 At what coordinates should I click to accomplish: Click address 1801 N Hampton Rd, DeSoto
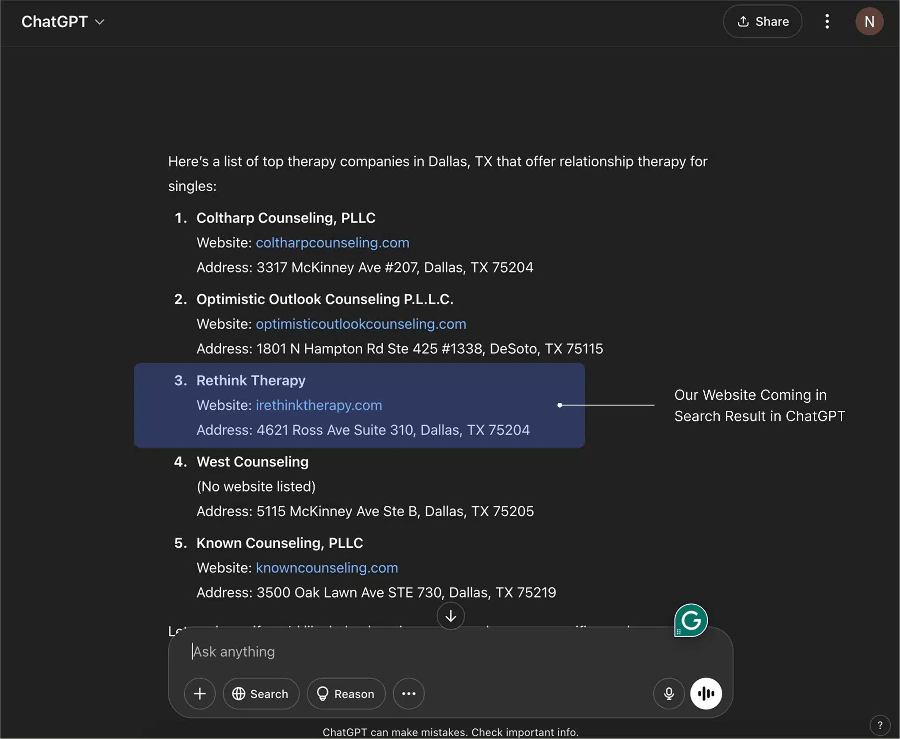coord(400,349)
